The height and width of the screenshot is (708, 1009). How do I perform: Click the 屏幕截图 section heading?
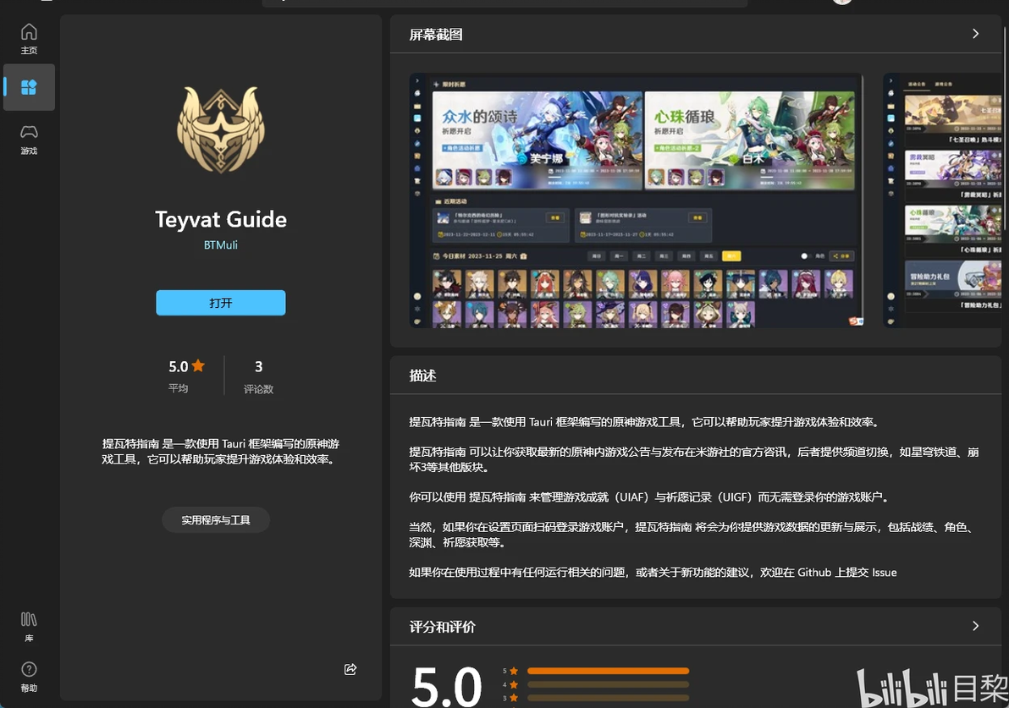pyautogui.click(x=436, y=35)
